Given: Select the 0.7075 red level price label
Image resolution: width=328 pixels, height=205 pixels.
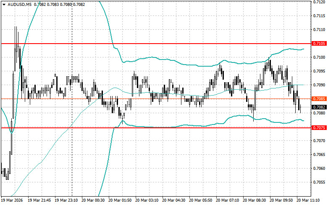Looking at the screenshot, I should click(x=319, y=127).
